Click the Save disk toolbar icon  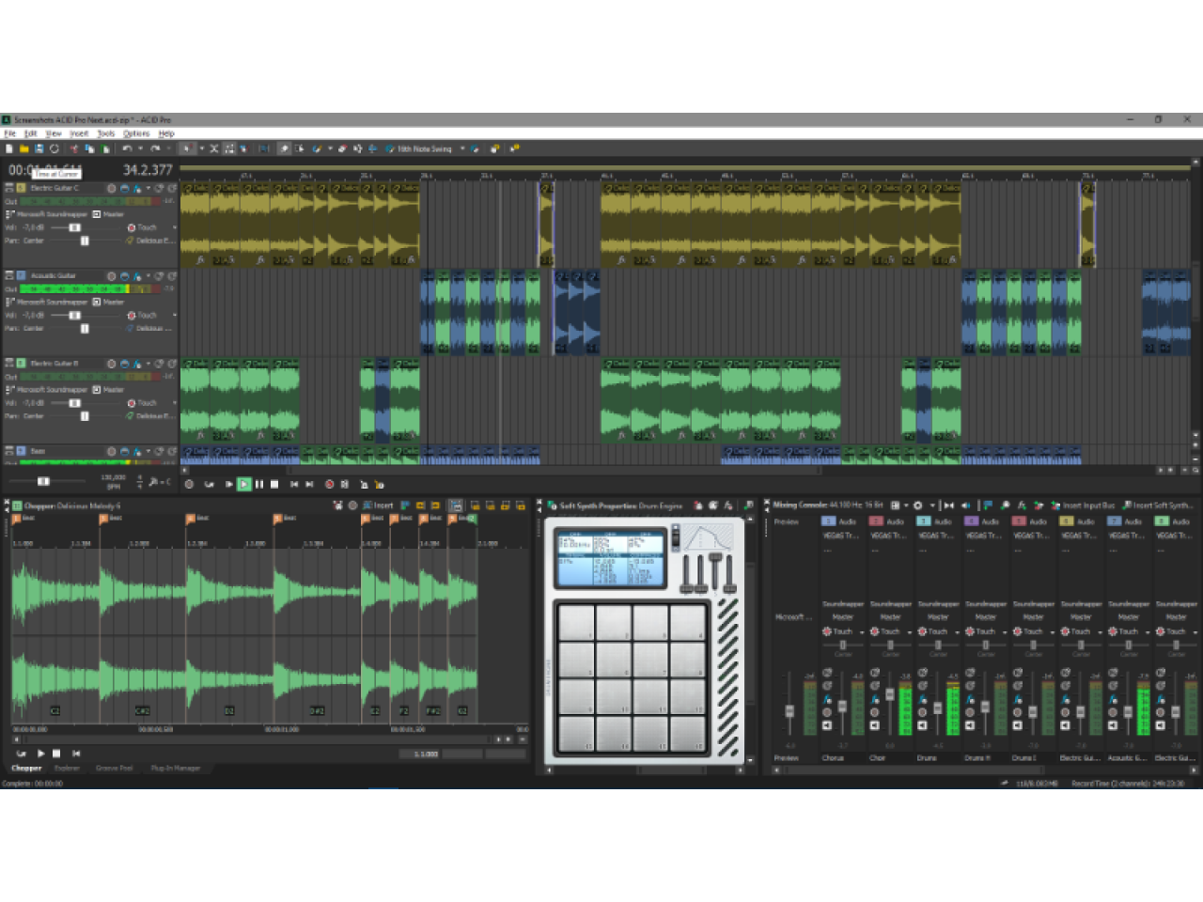click(39, 148)
